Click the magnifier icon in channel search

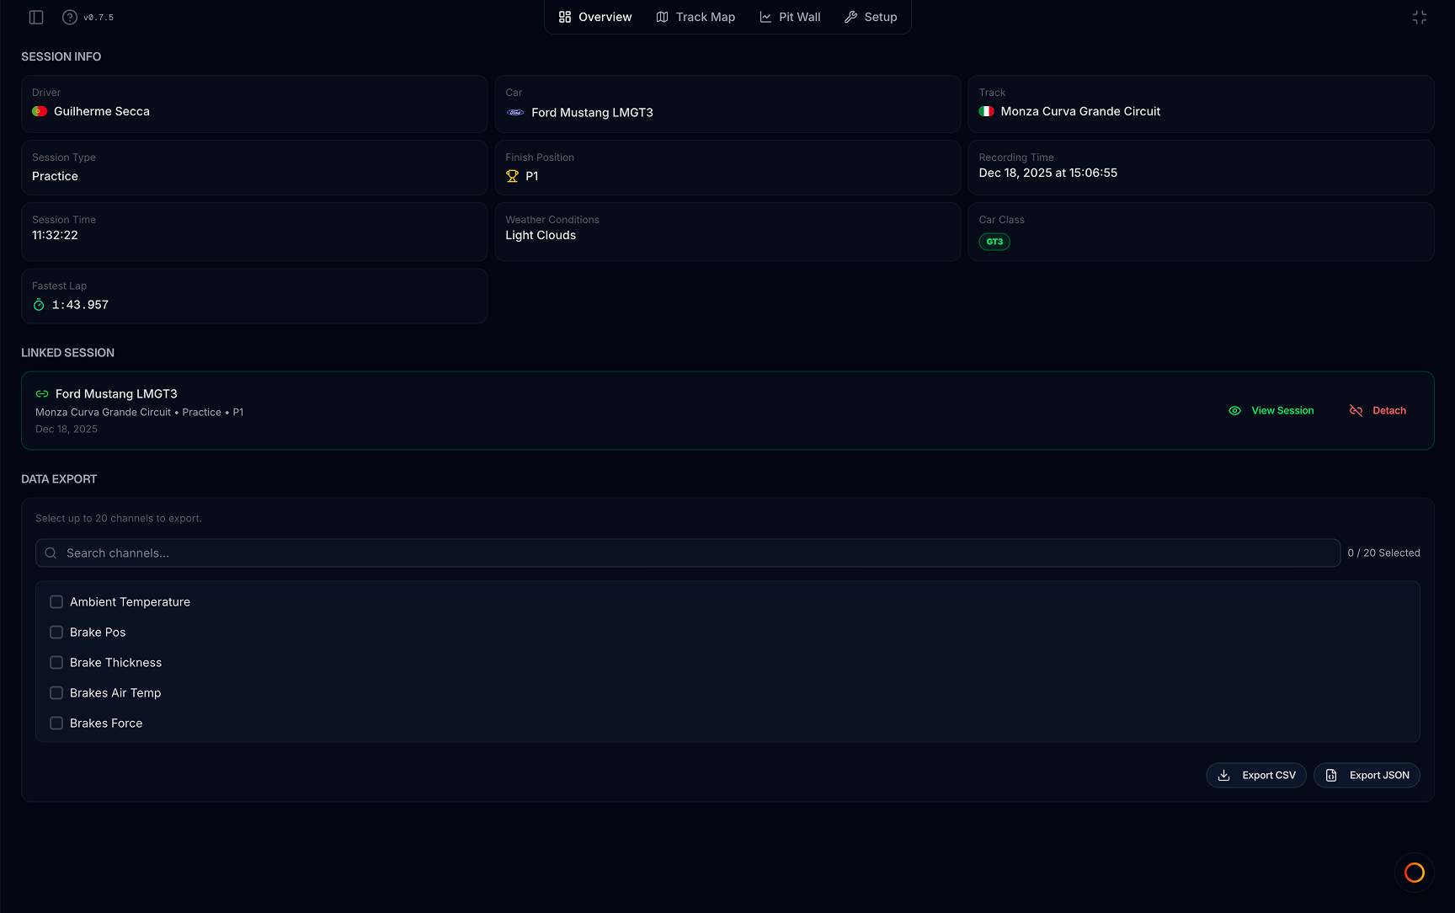(51, 553)
